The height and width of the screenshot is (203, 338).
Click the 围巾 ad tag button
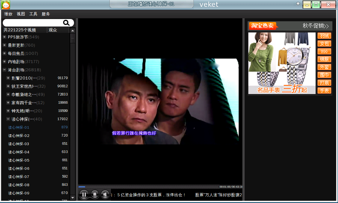pyautogui.click(x=324, y=75)
